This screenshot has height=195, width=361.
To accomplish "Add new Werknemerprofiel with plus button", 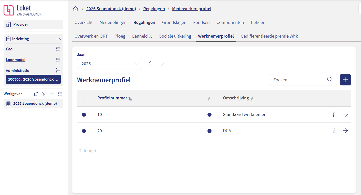I will 345,80.
